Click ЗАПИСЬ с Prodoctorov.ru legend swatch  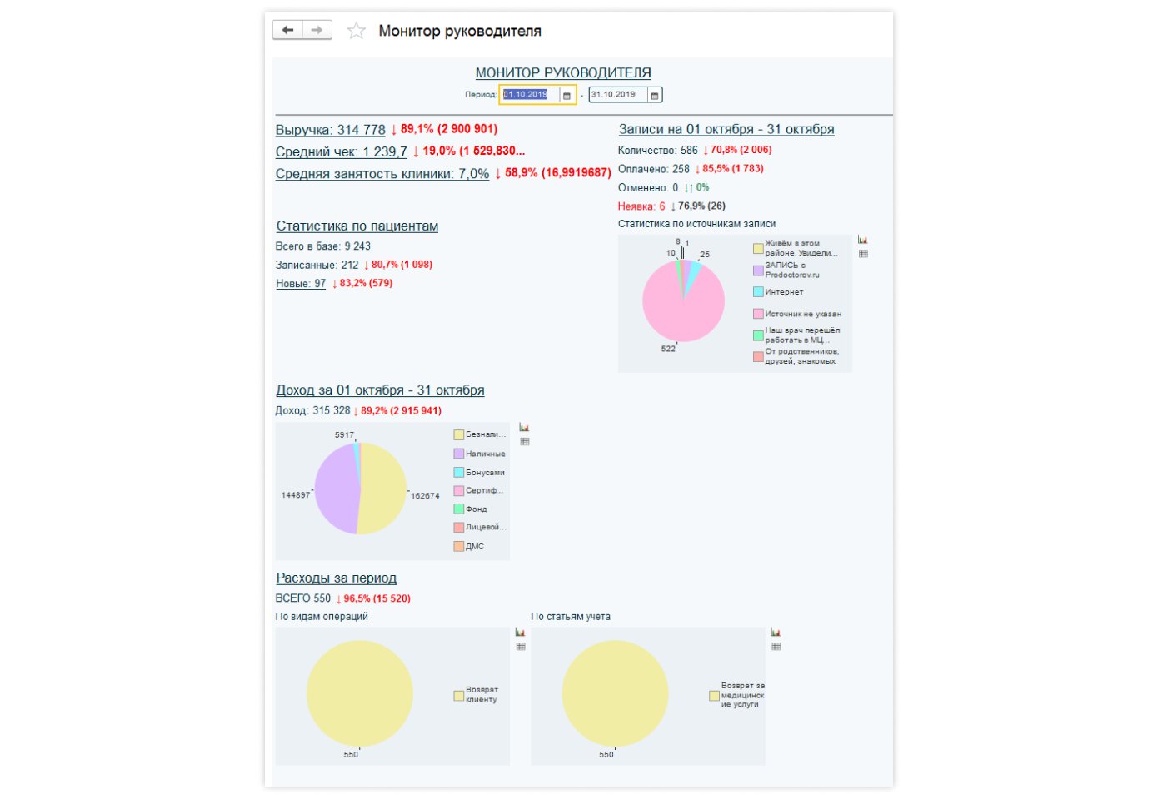pos(758,270)
